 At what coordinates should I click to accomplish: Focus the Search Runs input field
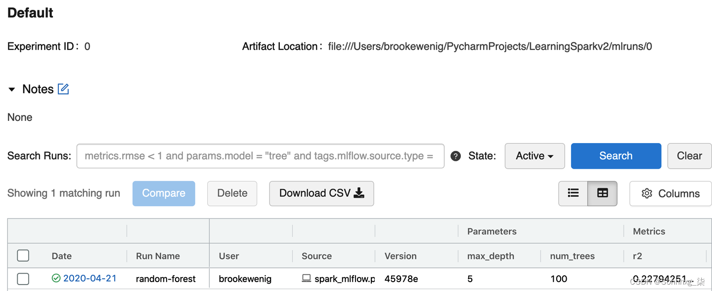coord(260,156)
